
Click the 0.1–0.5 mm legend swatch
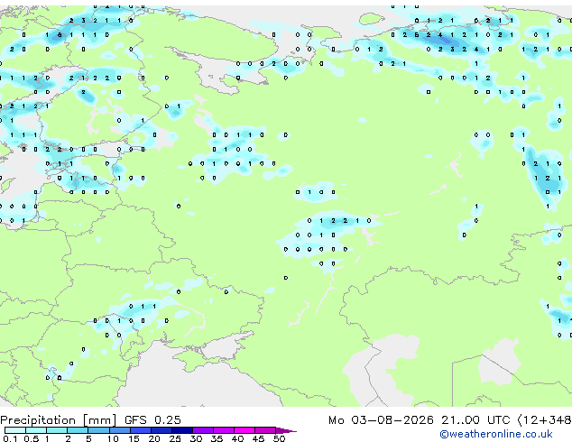[15, 430]
